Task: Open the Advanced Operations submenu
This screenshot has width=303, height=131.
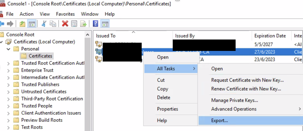Action: point(234,109)
